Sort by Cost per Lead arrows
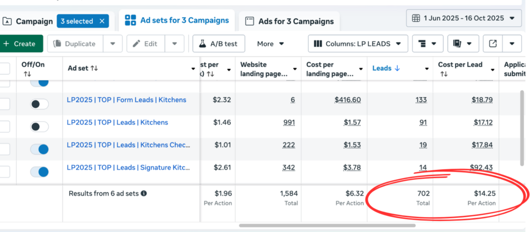Image resolution: width=531 pixels, height=232 pixels. click(x=444, y=75)
